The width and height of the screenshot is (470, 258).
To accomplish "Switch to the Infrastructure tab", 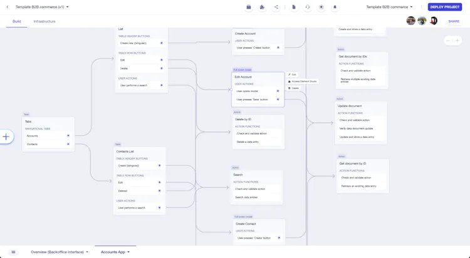I will click(x=44, y=21).
